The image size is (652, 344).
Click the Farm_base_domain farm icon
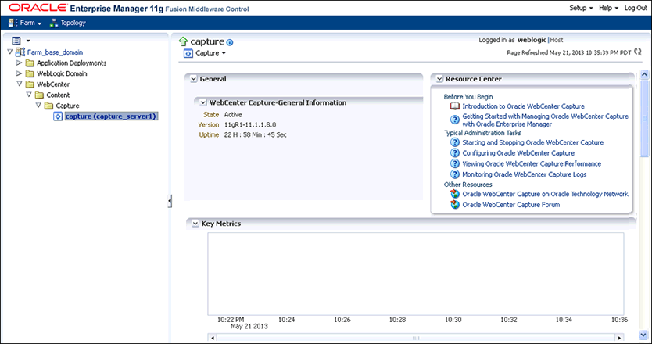20,52
